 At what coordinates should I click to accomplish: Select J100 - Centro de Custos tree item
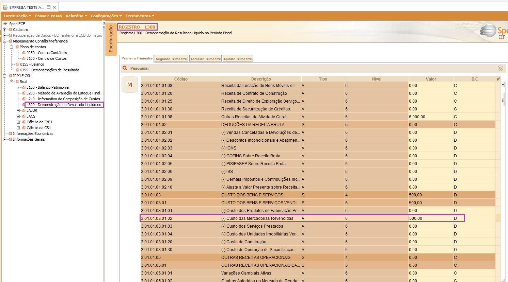coord(47,58)
